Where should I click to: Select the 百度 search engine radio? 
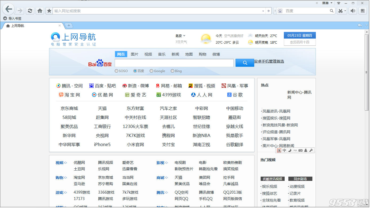pyautogui.click(x=135, y=71)
